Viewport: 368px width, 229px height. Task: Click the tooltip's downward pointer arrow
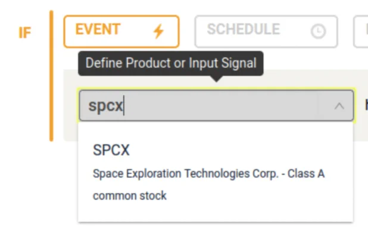(x=216, y=79)
